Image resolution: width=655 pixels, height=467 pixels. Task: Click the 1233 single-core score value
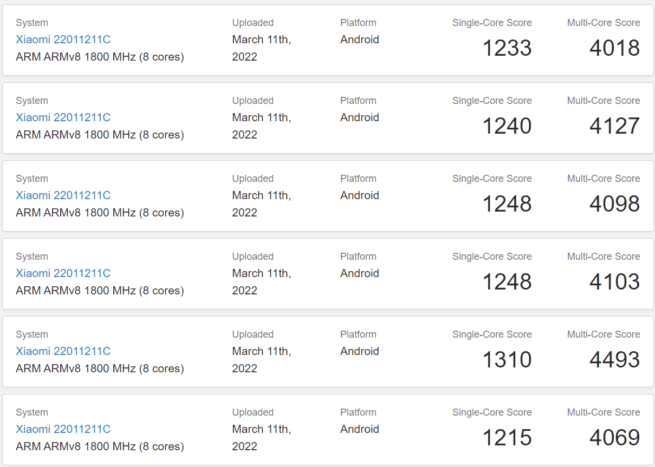(x=507, y=48)
